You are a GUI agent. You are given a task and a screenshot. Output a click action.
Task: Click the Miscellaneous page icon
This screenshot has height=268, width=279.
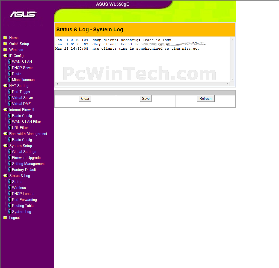click(9, 80)
